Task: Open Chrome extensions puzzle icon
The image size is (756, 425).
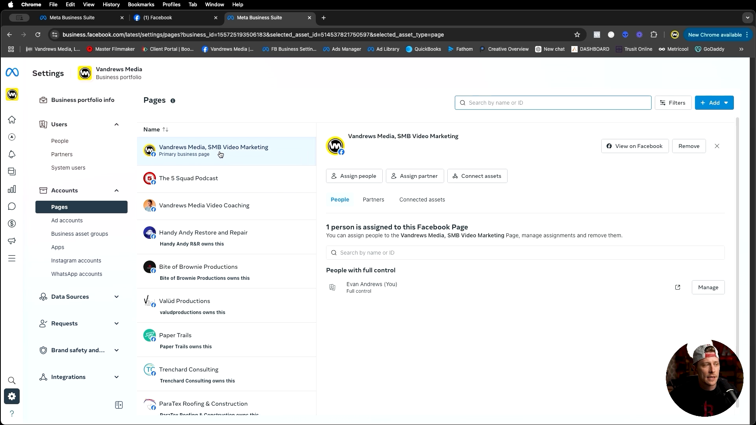Action: tap(654, 35)
